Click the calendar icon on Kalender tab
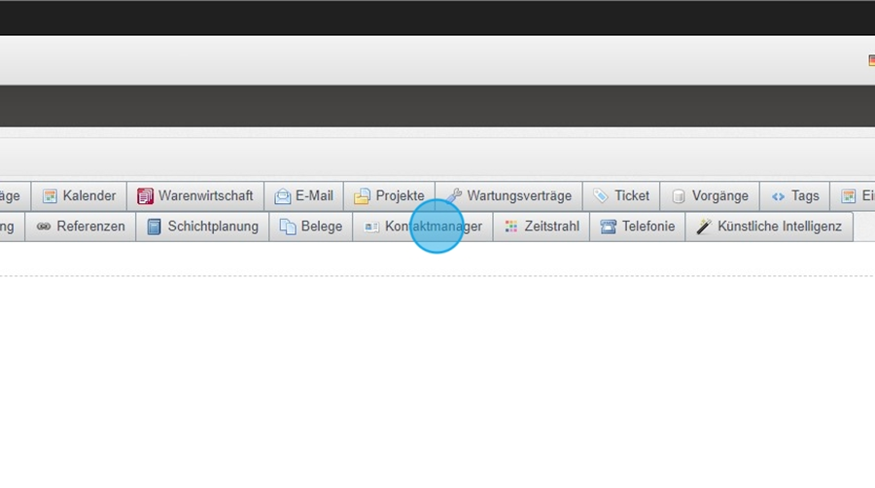The image size is (875, 488). point(50,196)
